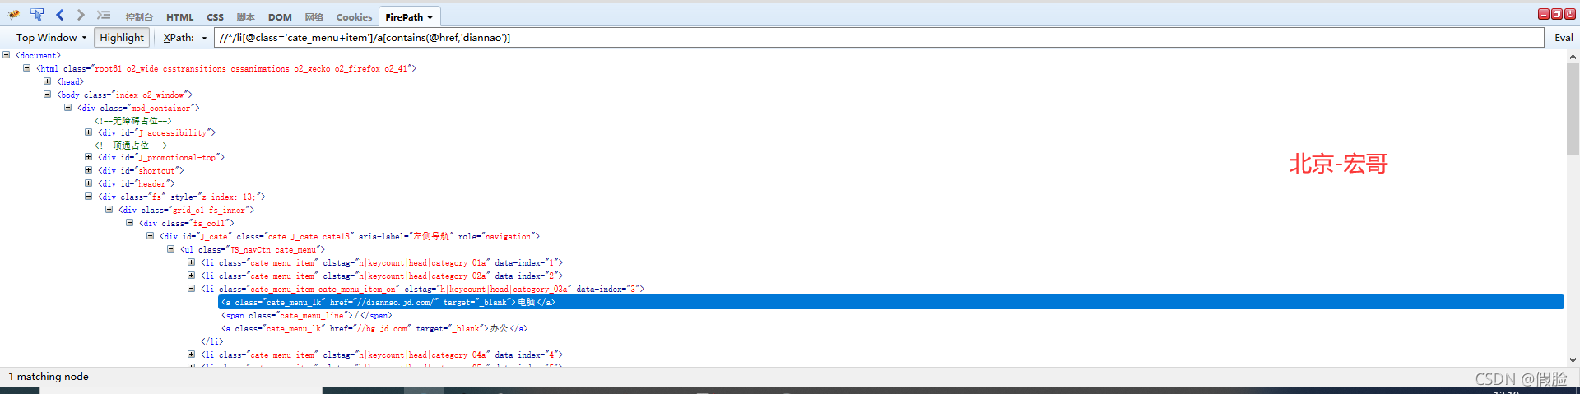Collapse the document root node
The width and height of the screenshot is (1580, 394).
(x=7, y=55)
